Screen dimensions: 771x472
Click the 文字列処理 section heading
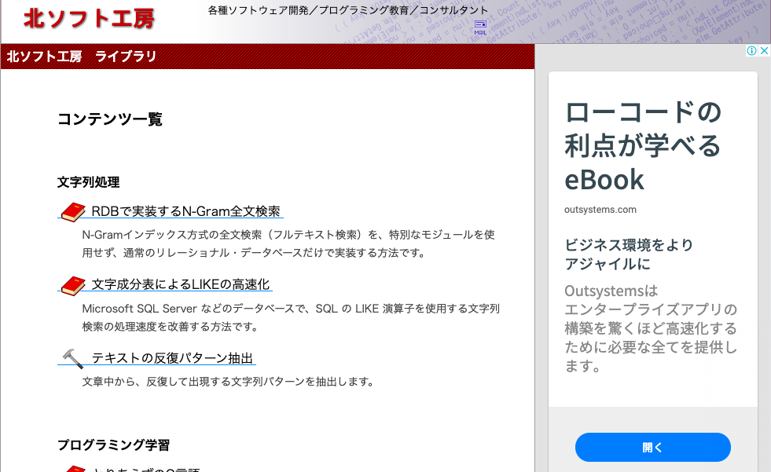(x=89, y=182)
